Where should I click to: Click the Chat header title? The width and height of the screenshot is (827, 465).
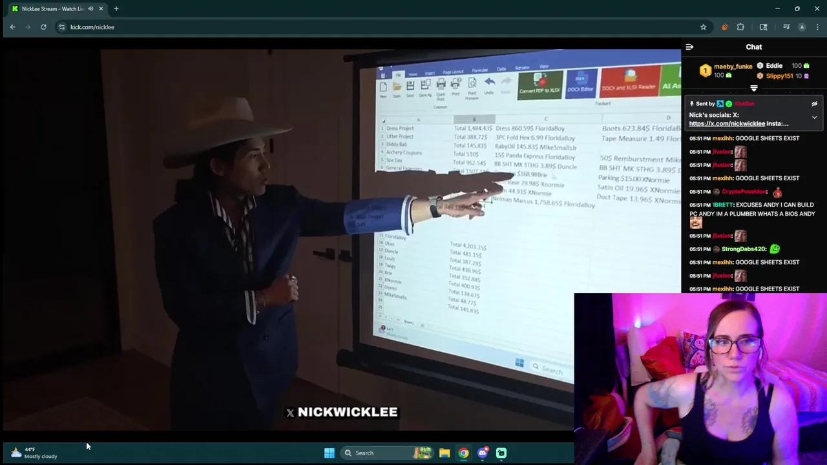(x=754, y=47)
